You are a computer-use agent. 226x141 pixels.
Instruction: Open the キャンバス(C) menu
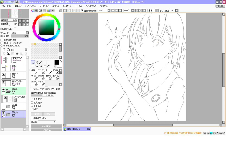point(30,6)
